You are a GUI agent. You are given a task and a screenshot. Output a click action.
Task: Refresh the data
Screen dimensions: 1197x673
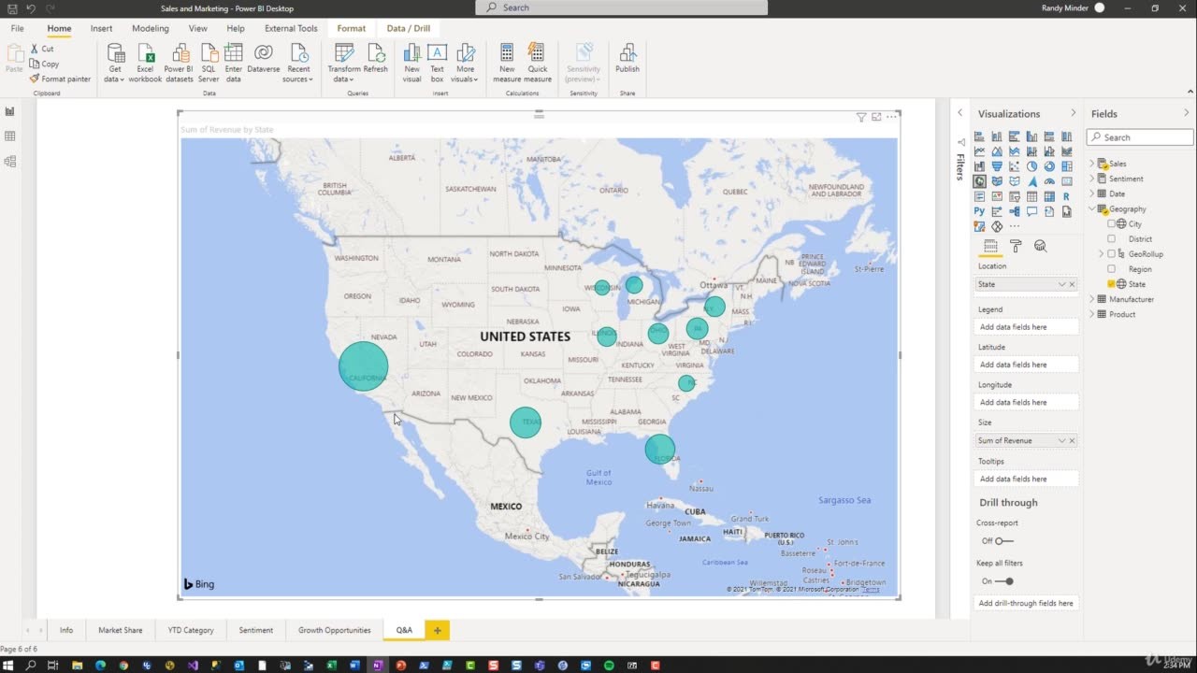(x=376, y=58)
